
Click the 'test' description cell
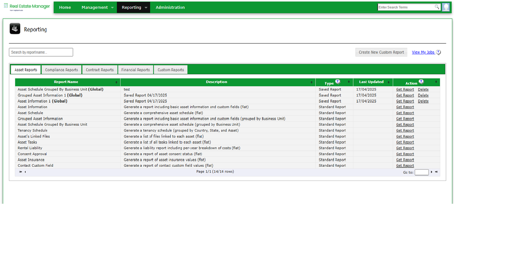coord(218,89)
